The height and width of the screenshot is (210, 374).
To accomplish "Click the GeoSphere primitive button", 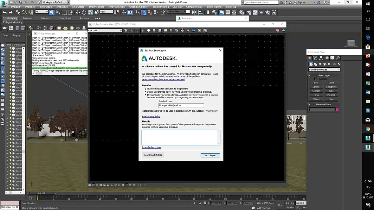I will [x=331, y=87].
